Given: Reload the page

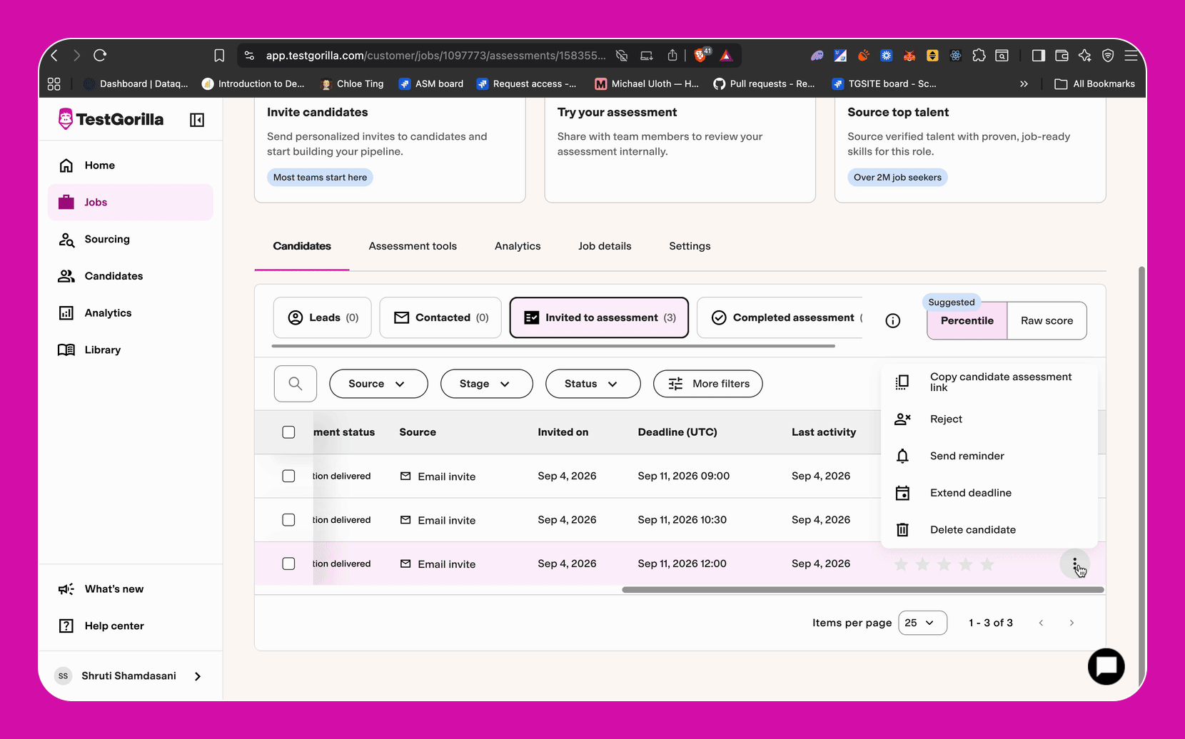Looking at the screenshot, I should tap(100, 56).
